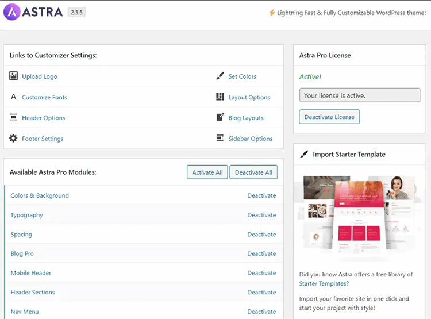Open the Spacing module link
The height and width of the screenshot is (319, 431).
click(21, 235)
